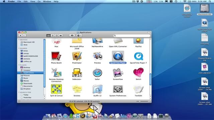Select the Pixelmator app icon
Viewport: 214px width, 120px height.
[x=77, y=56]
